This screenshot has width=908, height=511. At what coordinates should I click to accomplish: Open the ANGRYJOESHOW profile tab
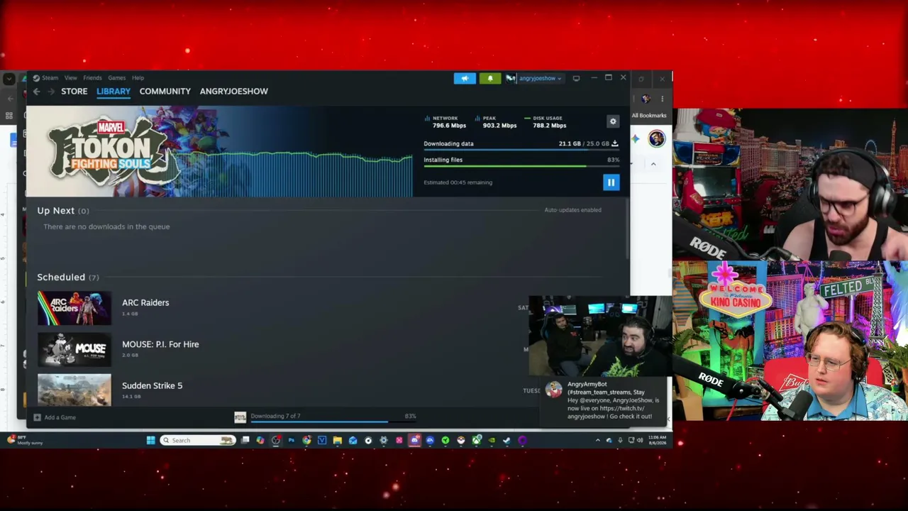click(234, 91)
